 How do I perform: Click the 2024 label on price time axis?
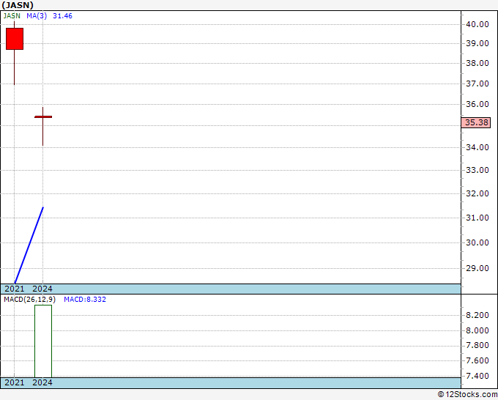pyautogui.click(x=42, y=289)
